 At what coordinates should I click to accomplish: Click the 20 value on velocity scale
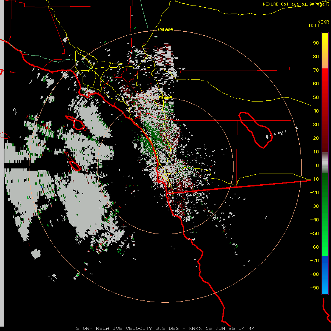pyautogui.click(x=316, y=138)
